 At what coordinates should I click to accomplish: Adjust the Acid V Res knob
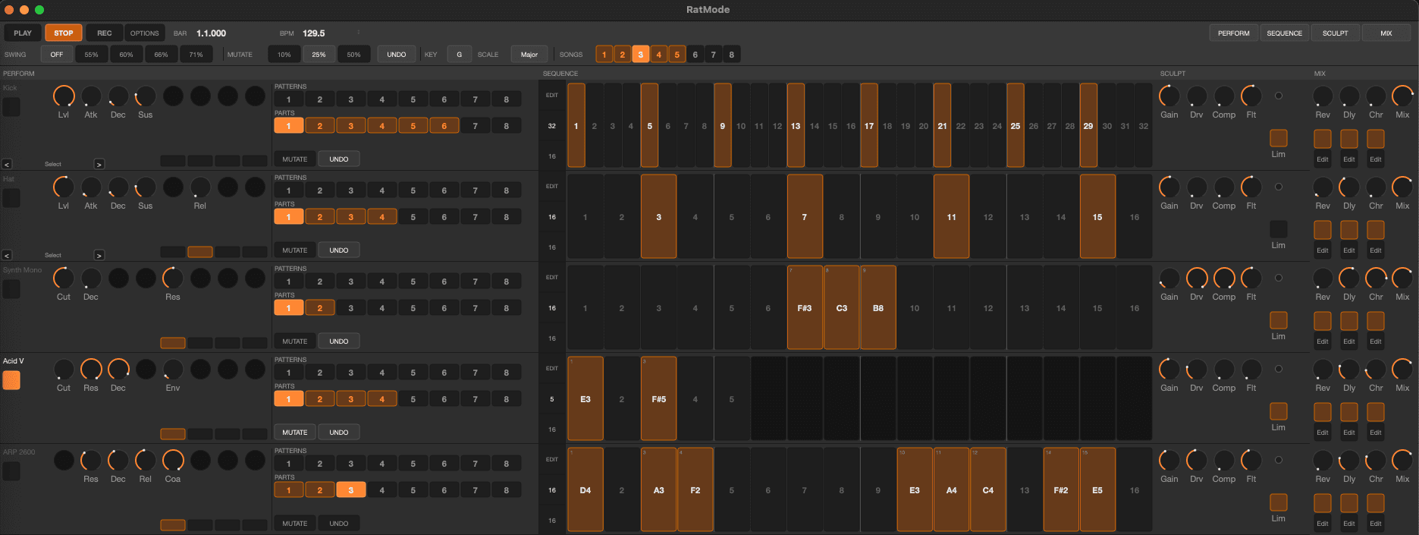[91, 370]
